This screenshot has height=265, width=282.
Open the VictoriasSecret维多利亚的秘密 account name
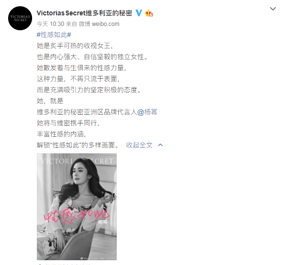tap(84, 13)
